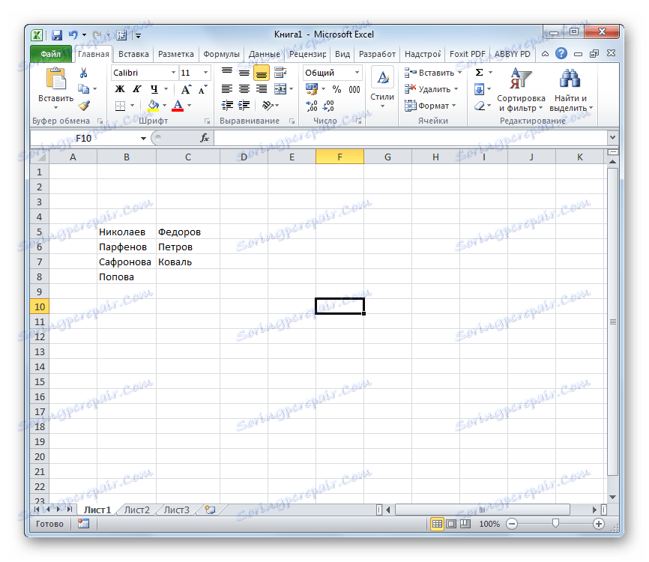649x562 pixels.
Task: Click the Fill down arrow icon
Action: pyautogui.click(x=480, y=89)
